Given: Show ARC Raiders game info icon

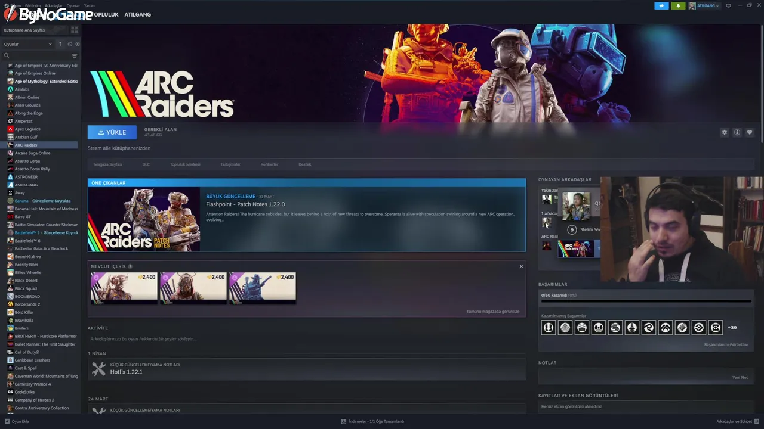Looking at the screenshot, I should pos(737,132).
